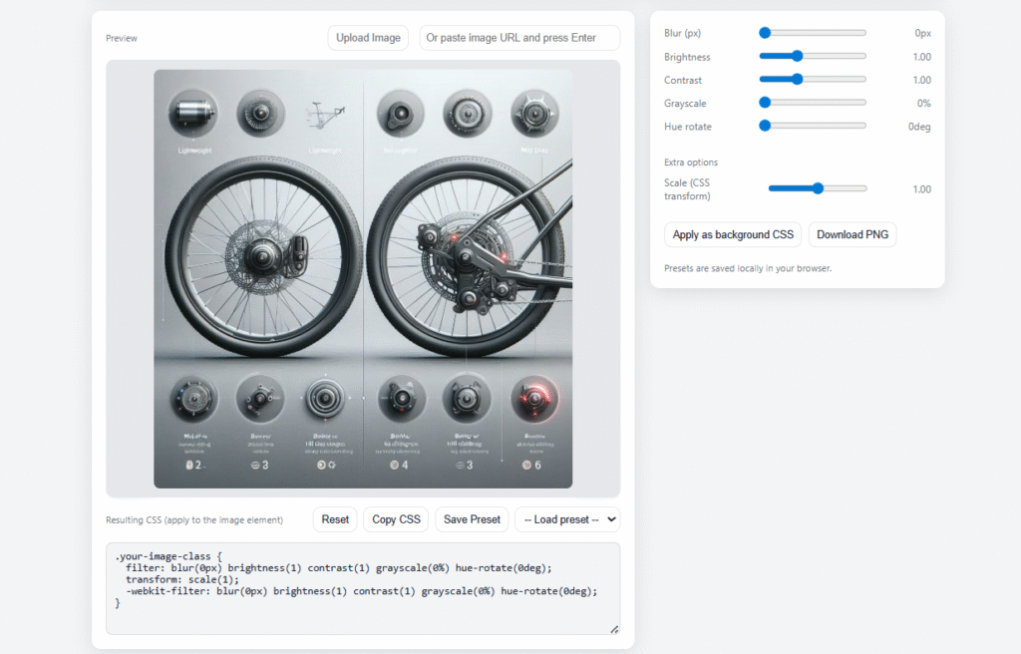Open the Load preset dropdown
Screen dimensions: 1021x654
pos(567,519)
